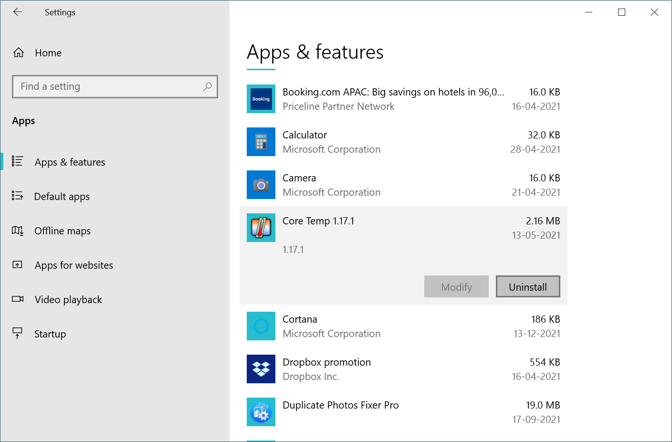Viewport: 672px width, 442px height.
Task: Click the 2.16 MB size value
Action: coord(543,221)
